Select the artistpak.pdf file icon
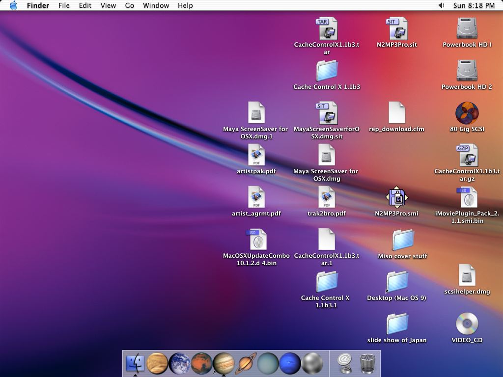The width and height of the screenshot is (503, 377). 256,155
